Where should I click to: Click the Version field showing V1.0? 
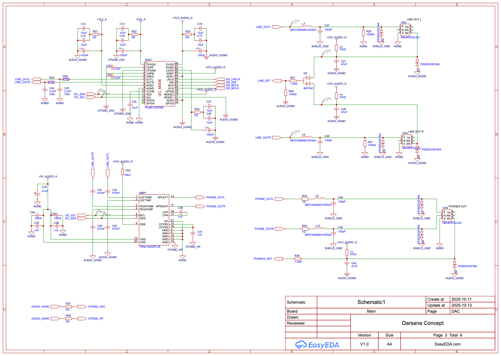[x=365, y=344]
